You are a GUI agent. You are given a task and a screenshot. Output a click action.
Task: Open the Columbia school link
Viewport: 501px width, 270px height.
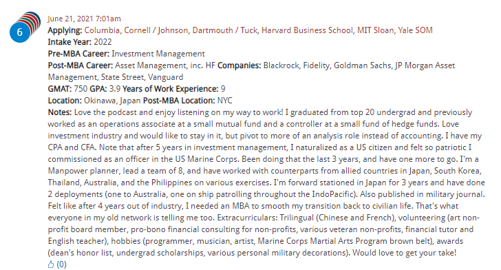[x=102, y=30]
